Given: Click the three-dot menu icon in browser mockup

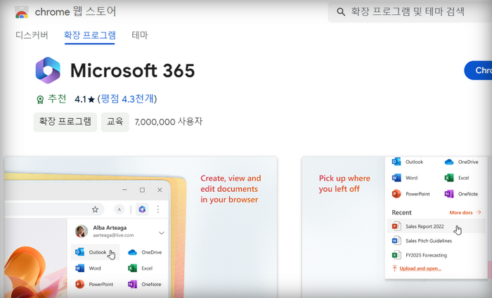Looking at the screenshot, I should pos(158,209).
